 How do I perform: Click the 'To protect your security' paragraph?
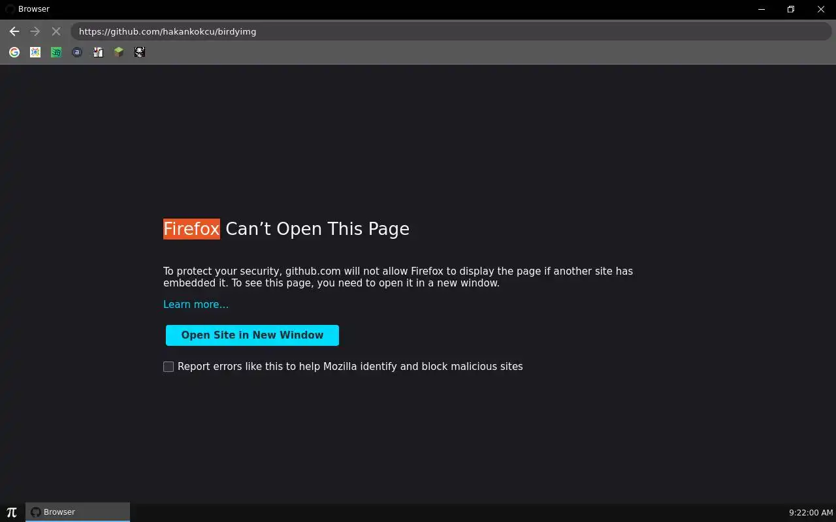tap(398, 277)
